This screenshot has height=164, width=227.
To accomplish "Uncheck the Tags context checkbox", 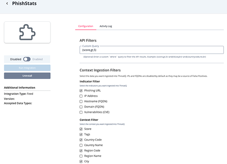I will [x=81, y=135].
